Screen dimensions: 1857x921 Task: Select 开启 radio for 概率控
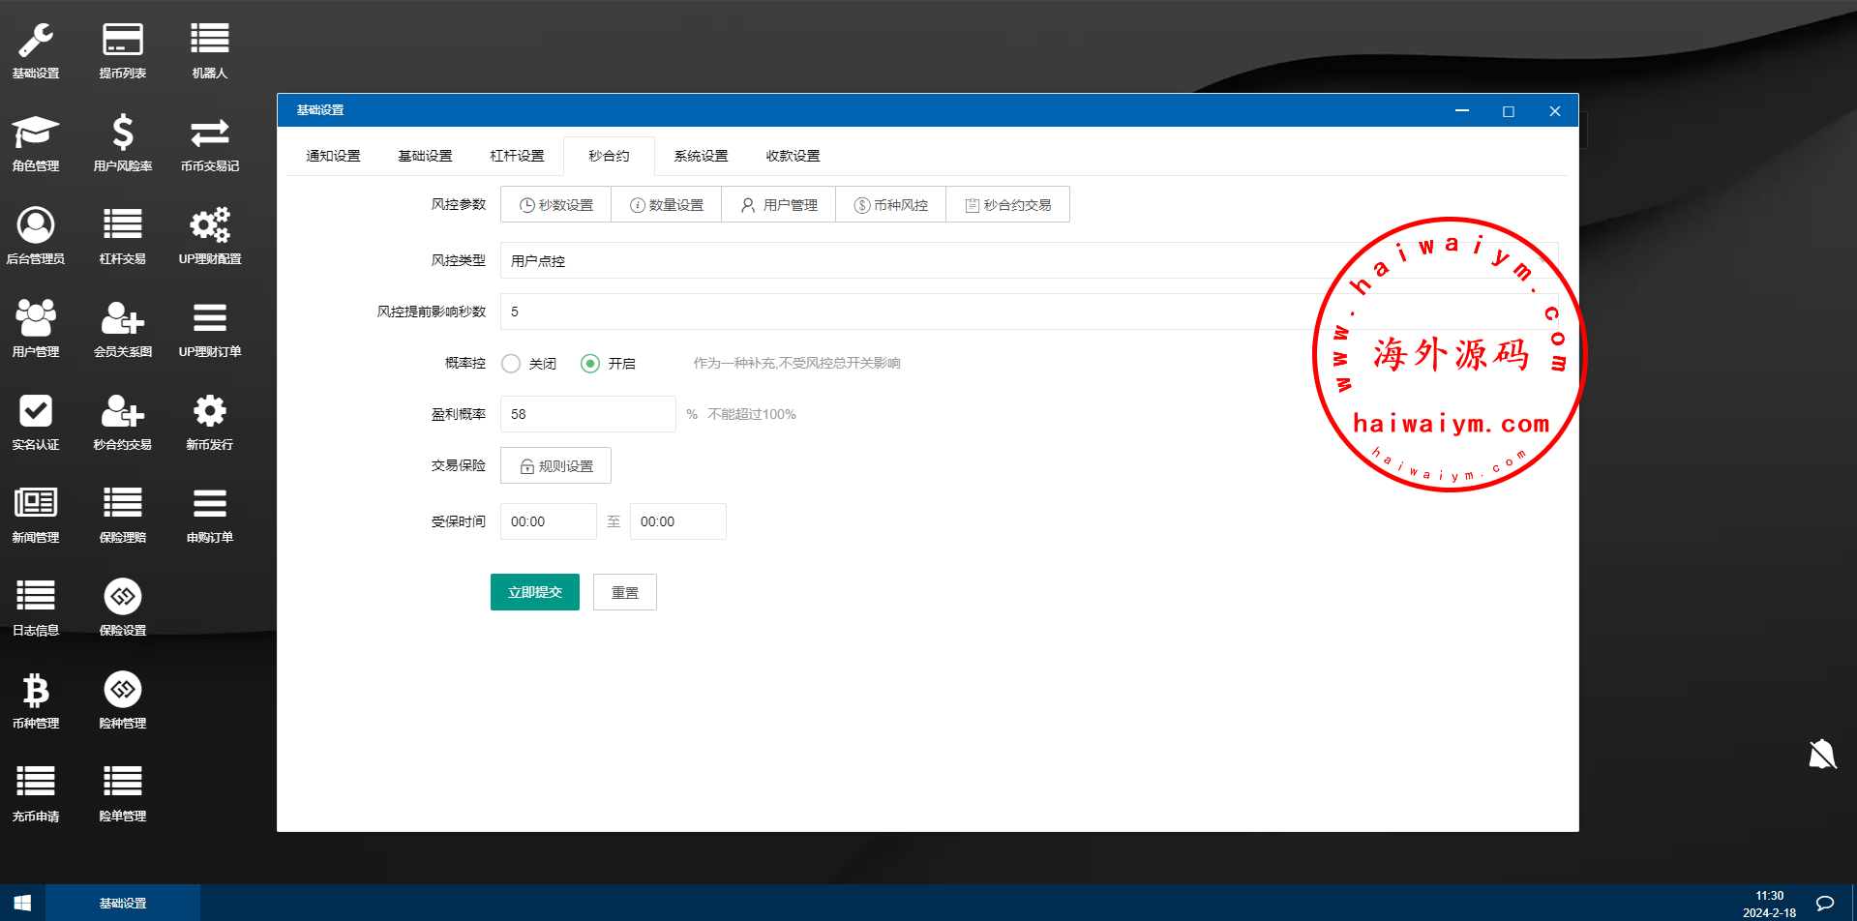[x=589, y=364]
